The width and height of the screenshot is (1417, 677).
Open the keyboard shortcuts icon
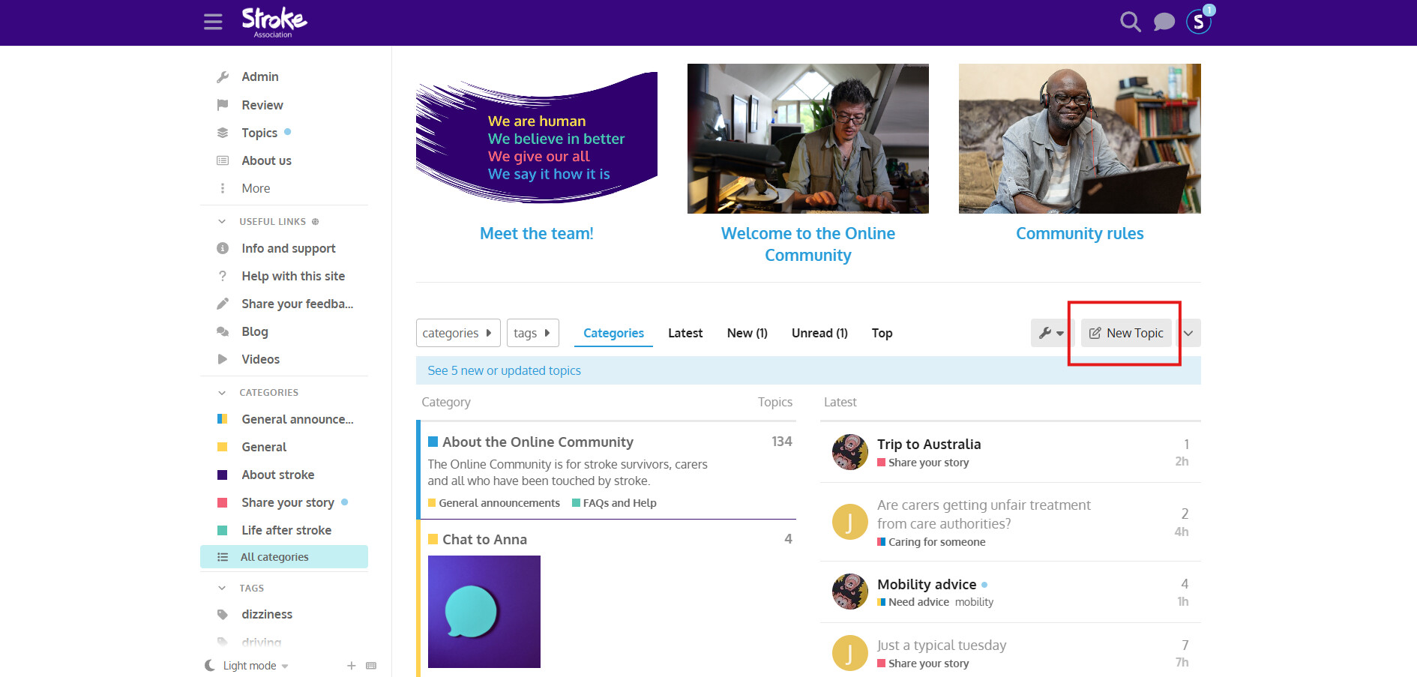pos(371,666)
